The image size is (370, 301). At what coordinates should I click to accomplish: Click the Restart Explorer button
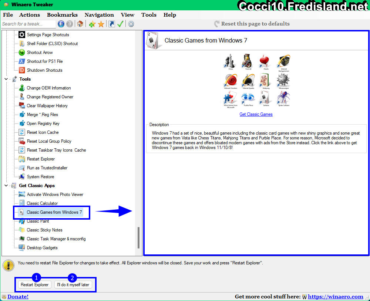(35, 285)
